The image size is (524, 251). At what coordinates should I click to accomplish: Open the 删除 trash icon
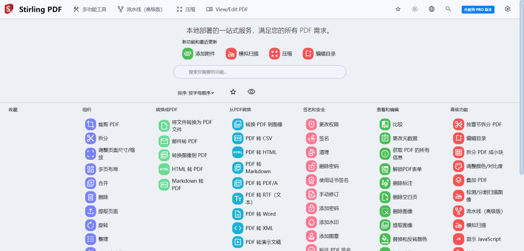[91, 197]
